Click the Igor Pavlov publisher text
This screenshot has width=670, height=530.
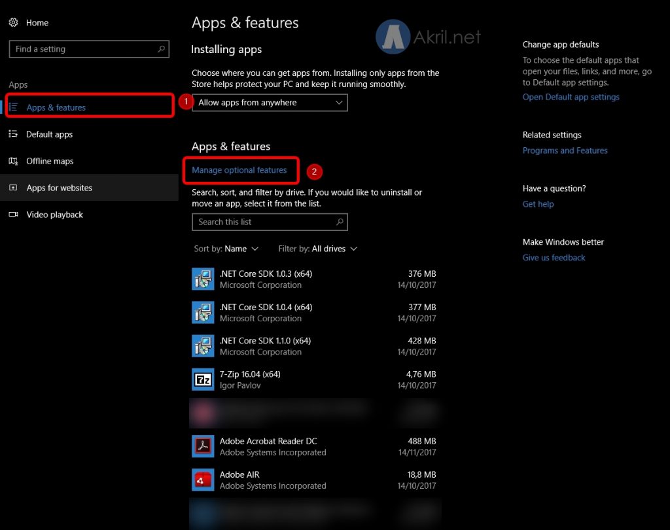(240, 385)
